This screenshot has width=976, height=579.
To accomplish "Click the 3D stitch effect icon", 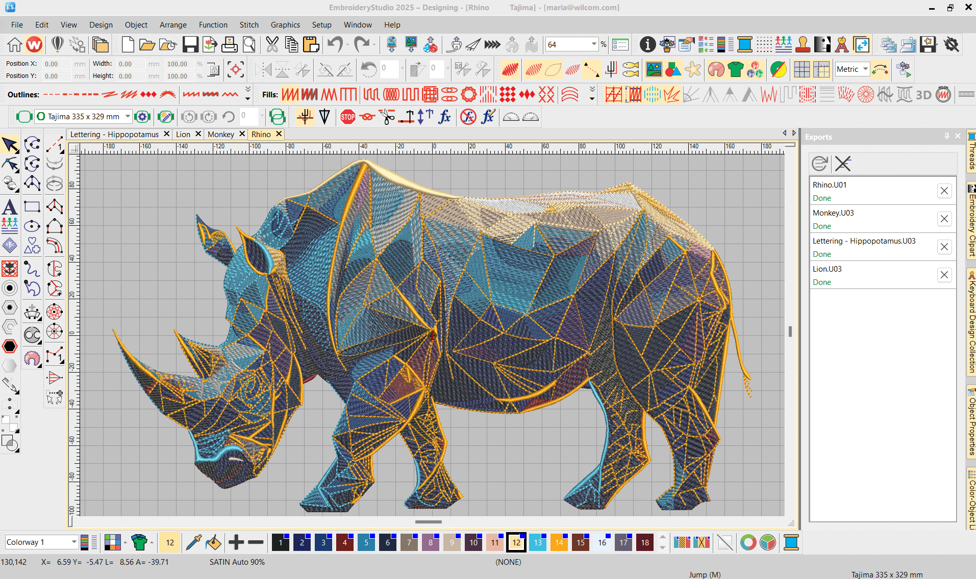I will (x=923, y=95).
